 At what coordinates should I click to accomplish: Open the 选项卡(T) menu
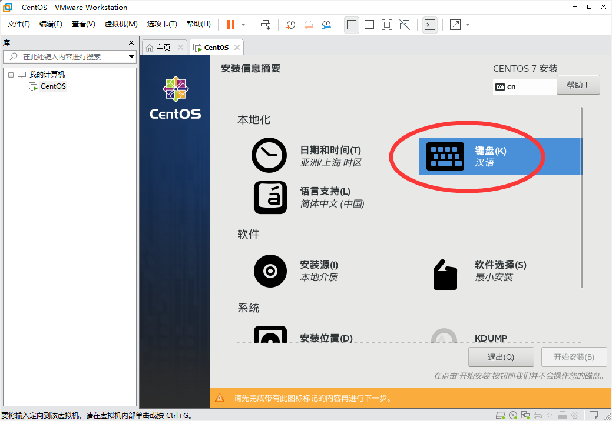pyautogui.click(x=162, y=24)
